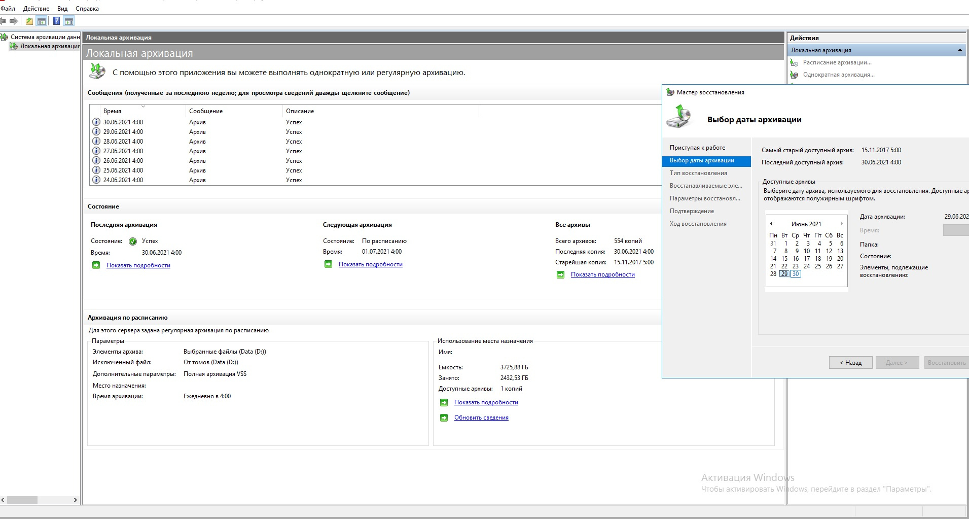Screen dimensions: 969x519
Task: Open the Справка menu
Action: tap(87, 9)
